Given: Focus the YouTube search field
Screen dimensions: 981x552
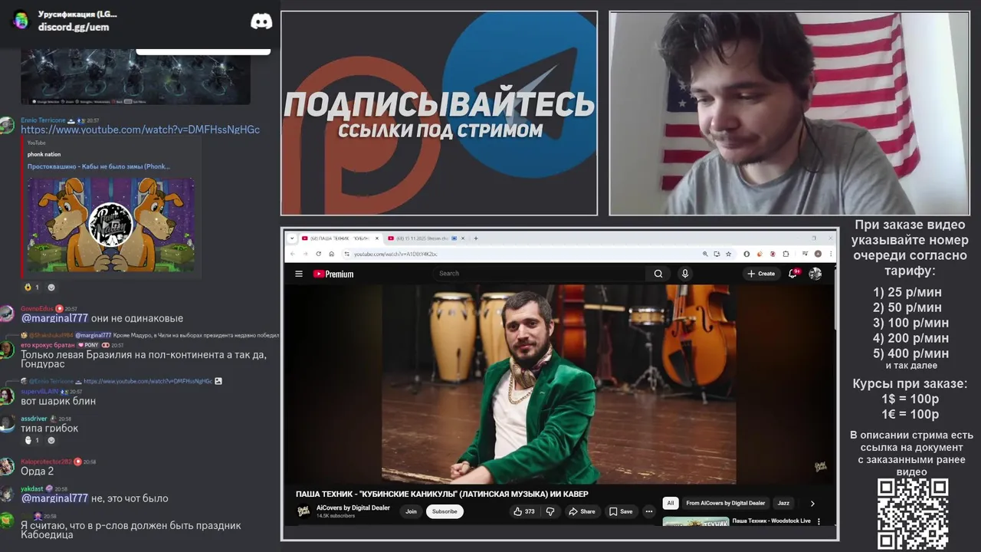Looking at the screenshot, I should pyautogui.click(x=540, y=274).
